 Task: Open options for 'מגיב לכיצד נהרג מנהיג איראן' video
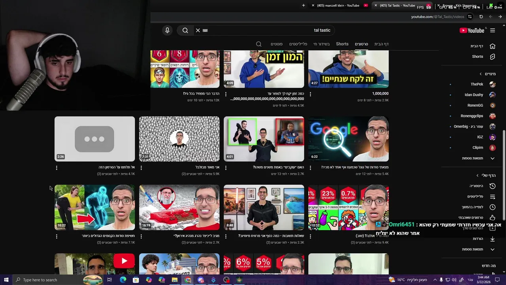(141, 236)
